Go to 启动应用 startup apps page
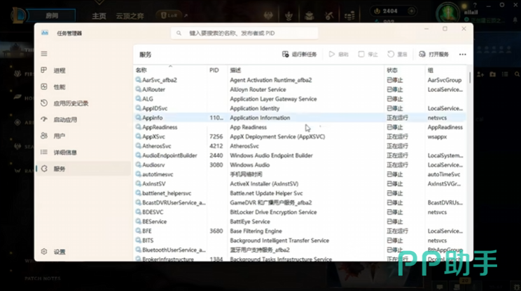 [64, 120]
